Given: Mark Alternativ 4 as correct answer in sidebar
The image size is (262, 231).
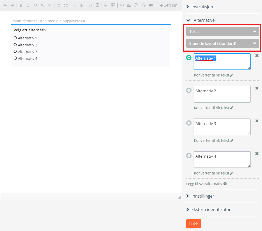Looking at the screenshot, I should pyautogui.click(x=189, y=156).
